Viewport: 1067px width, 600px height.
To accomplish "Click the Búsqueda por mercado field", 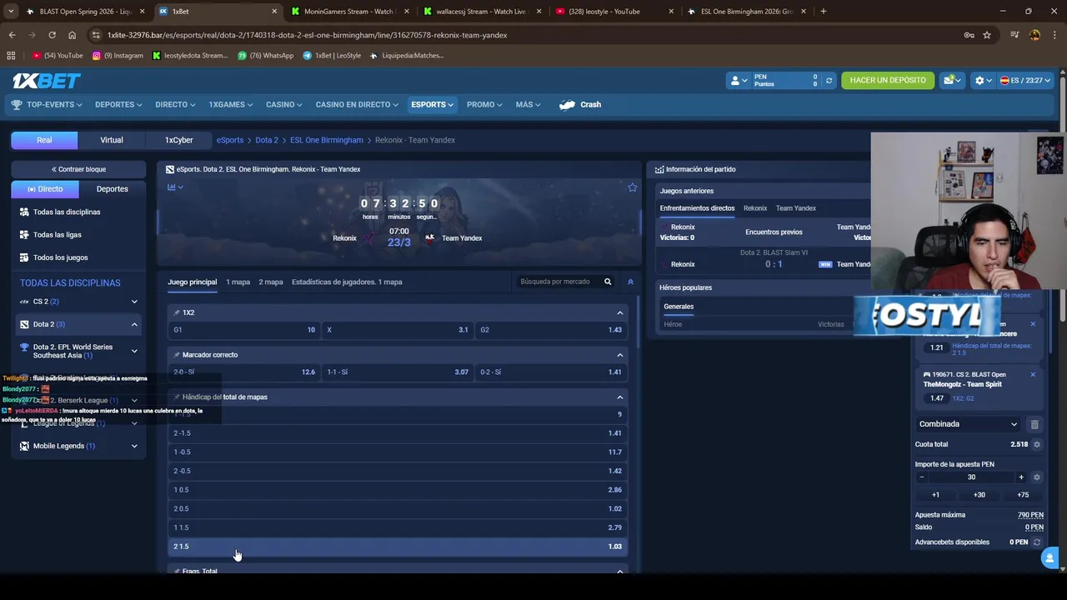I will click(x=558, y=282).
